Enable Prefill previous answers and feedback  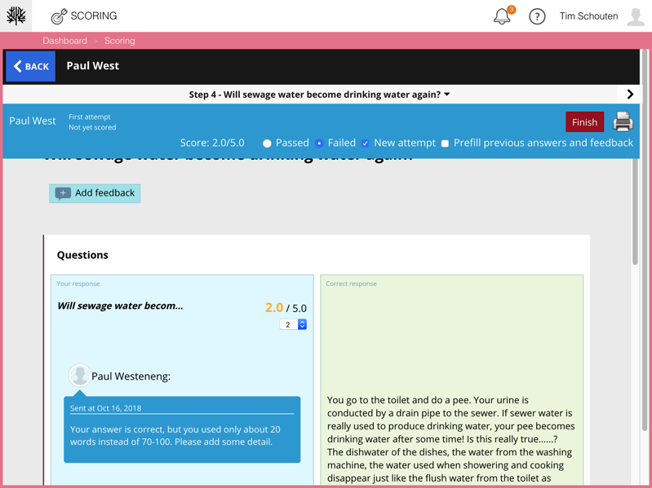pos(445,143)
